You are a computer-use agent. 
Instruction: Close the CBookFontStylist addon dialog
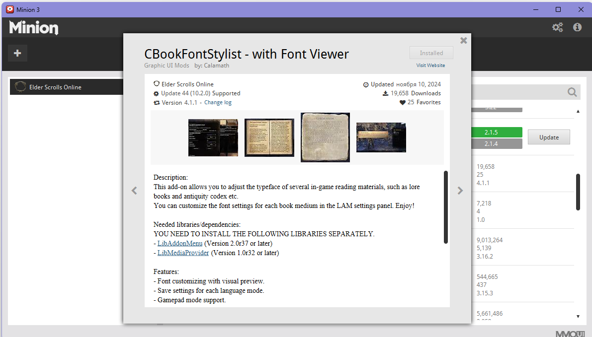pos(464,40)
